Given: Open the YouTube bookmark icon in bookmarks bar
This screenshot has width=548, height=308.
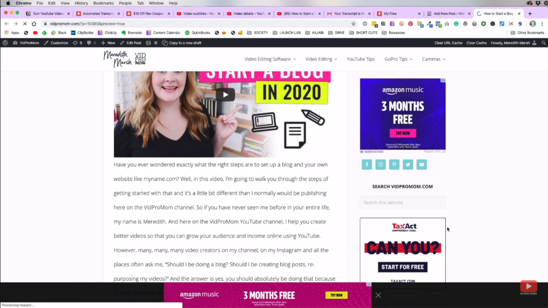Looking at the screenshot, I should click(x=35, y=33).
